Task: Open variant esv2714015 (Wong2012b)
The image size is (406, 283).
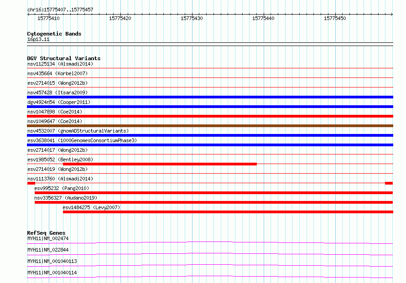Action: [x=57, y=83]
